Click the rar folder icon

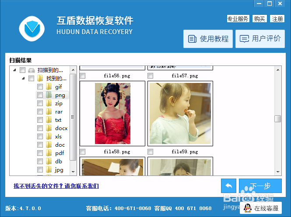point(49,111)
